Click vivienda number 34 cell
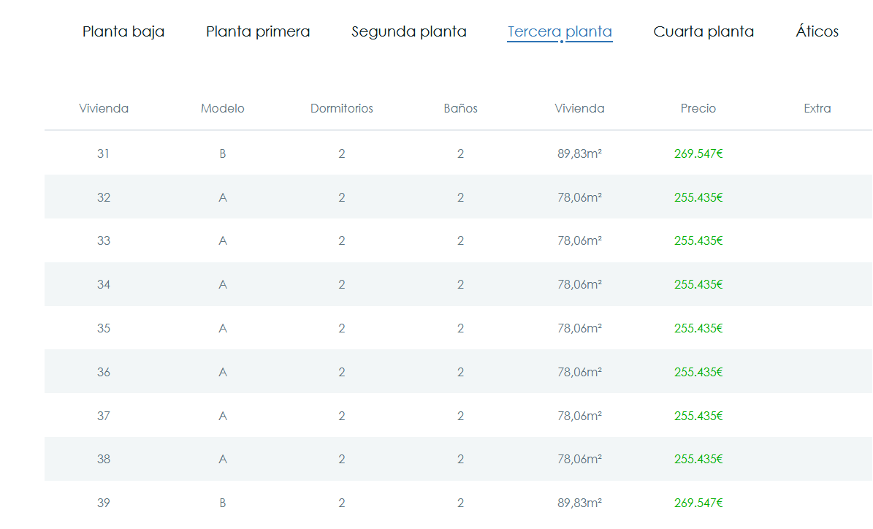 [104, 285]
